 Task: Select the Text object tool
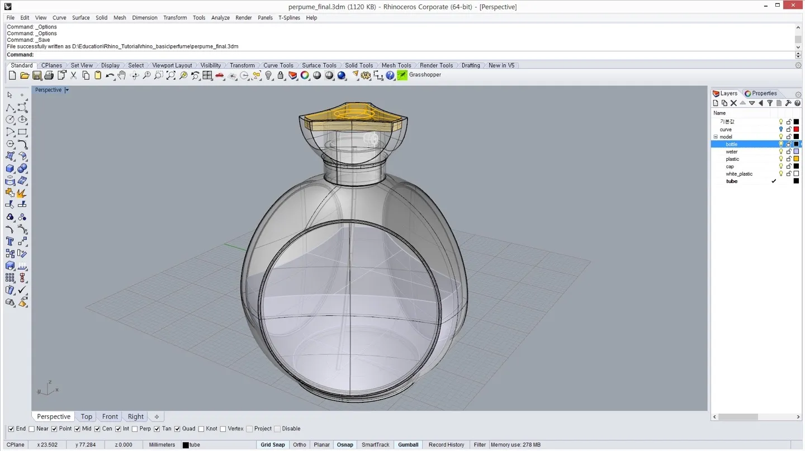[10, 241]
